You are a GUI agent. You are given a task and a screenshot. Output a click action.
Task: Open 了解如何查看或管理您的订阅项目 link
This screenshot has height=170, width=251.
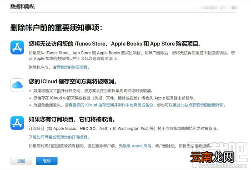tap(59, 137)
